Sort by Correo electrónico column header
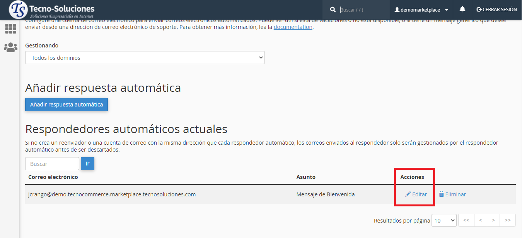 click(53, 177)
